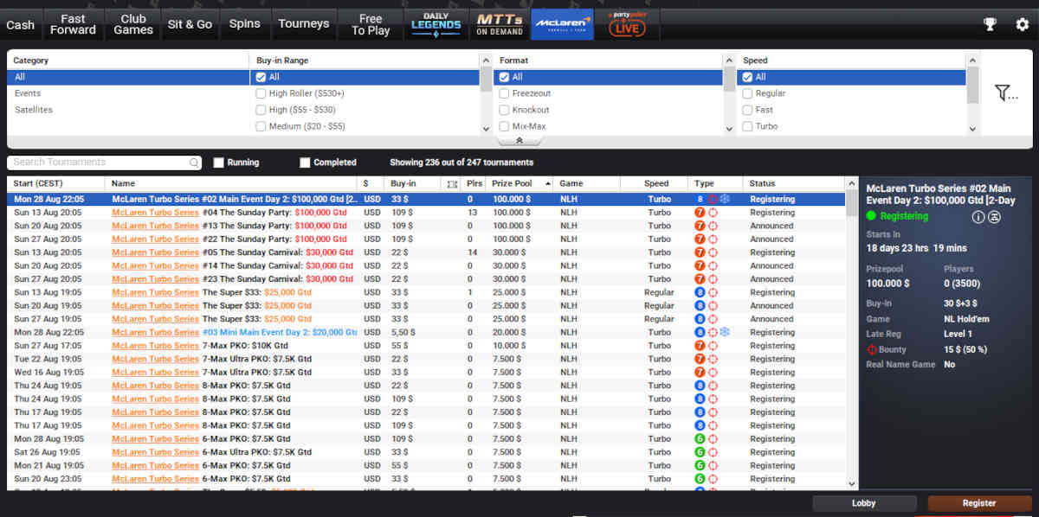Toggle the Completed checkbox
The height and width of the screenshot is (517, 1039).
305,163
